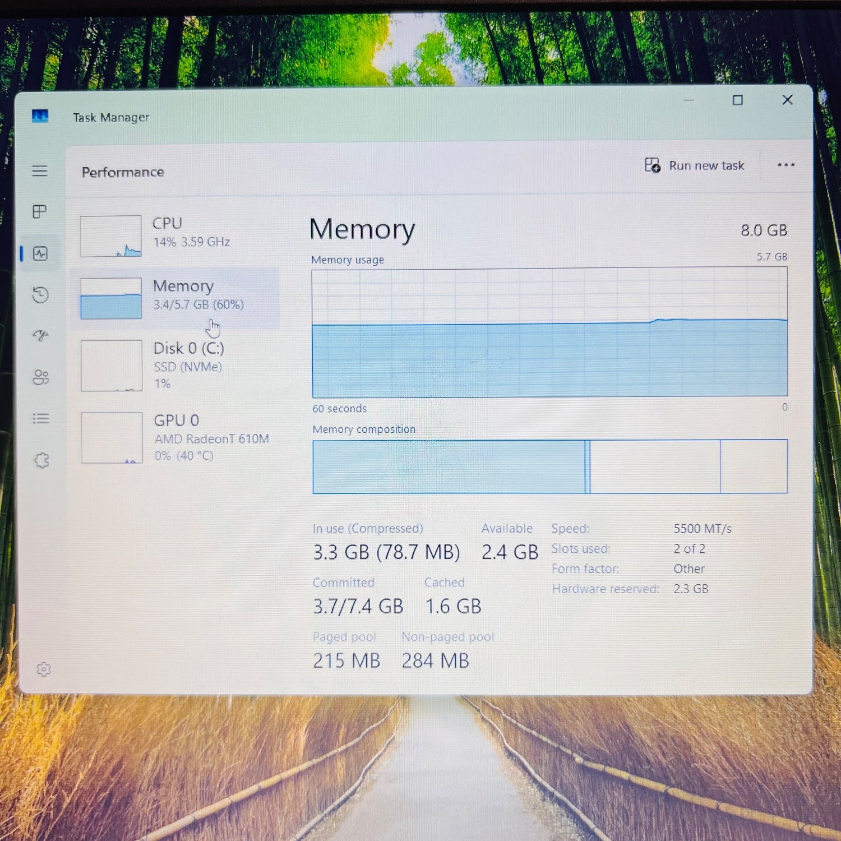Click the Non-paged pool 284 MB value
The width and height of the screenshot is (841, 841).
(x=435, y=660)
